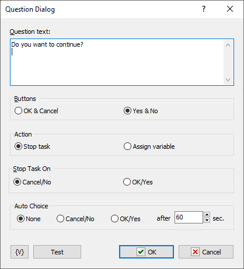The height and width of the screenshot is (269, 244).
Task: Click the text area scroll up arrow
Action: coord(228,46)
